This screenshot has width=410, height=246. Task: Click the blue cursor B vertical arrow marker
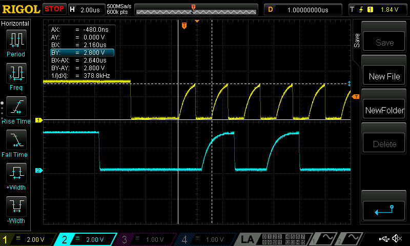[x=349, y=84]
